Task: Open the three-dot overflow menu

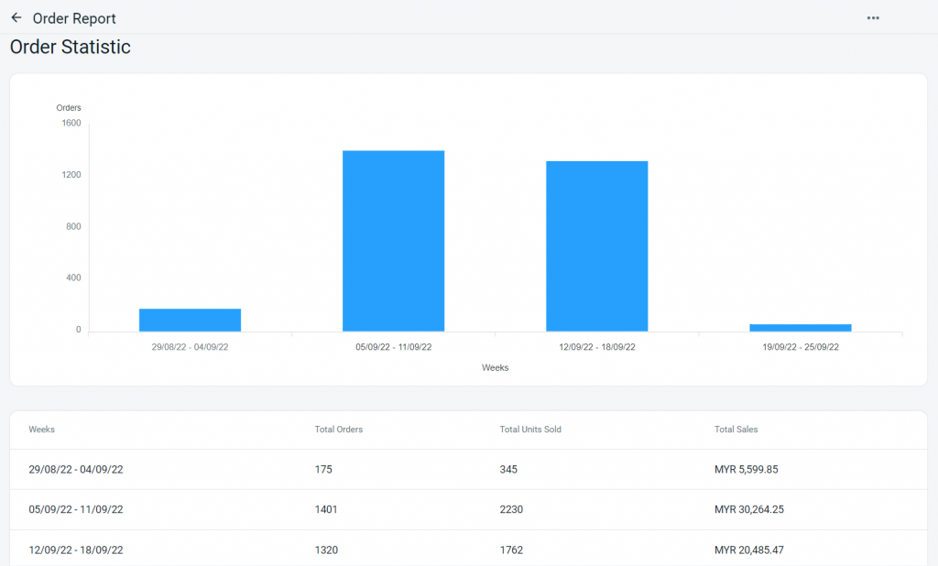Action: pyautogui.click(x=872, y=17)
